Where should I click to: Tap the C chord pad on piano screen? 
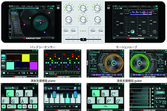(10, 94)
